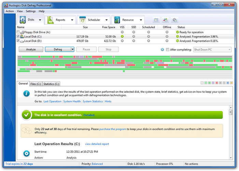This screenshot has width=239, height=171.
Task: Click the red swatch in cluster map legend
Action: click(216, 83)
